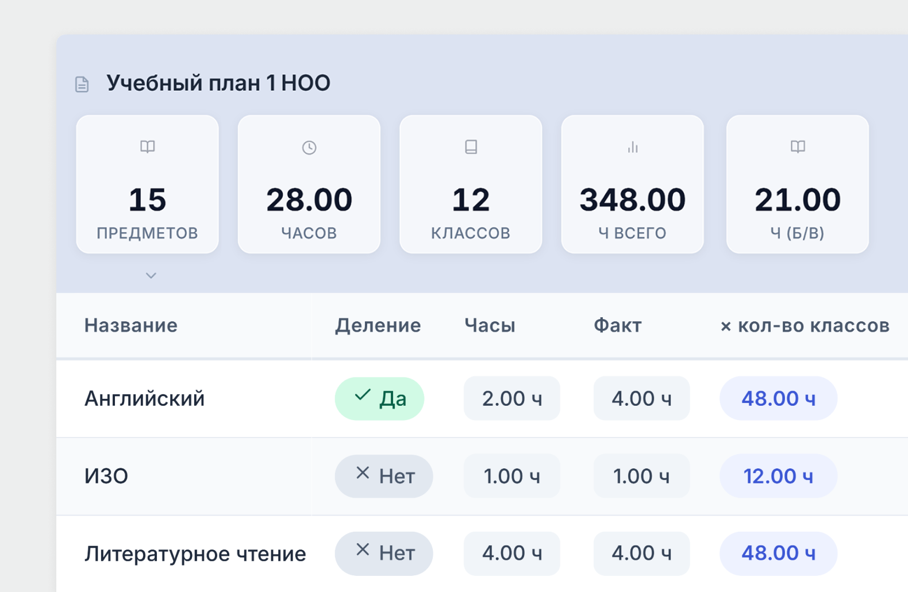The height and width of the screenshot is (592, 908).
Task: Click the book icon above 15 ПРЕДМЕТОВ
Action: coord(148,147)
